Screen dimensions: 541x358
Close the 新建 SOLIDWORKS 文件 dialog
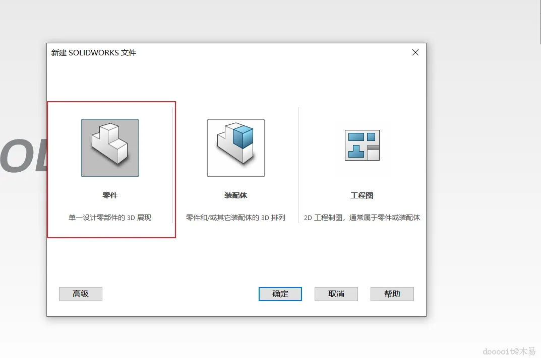[415, 52]
